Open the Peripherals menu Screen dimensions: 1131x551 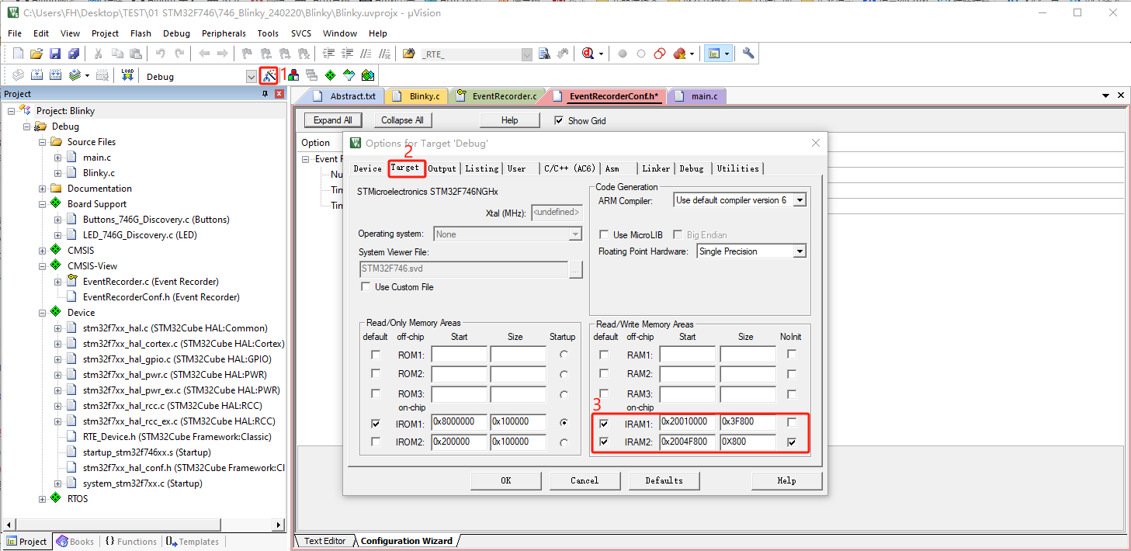[x=224, y=33]
